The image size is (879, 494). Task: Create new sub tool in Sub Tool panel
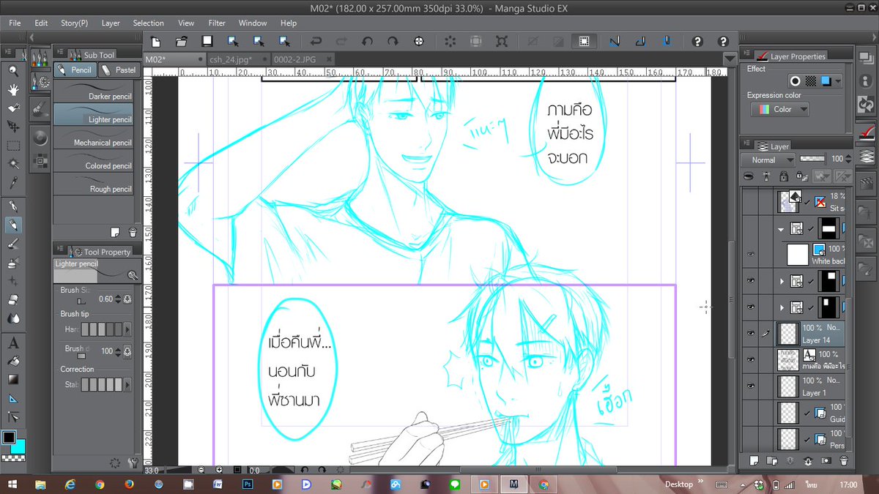click(115, 232)
